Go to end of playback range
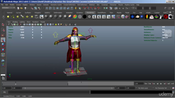Image resolution: width=175 pixels, height=98 pixels. pos(173,84)
